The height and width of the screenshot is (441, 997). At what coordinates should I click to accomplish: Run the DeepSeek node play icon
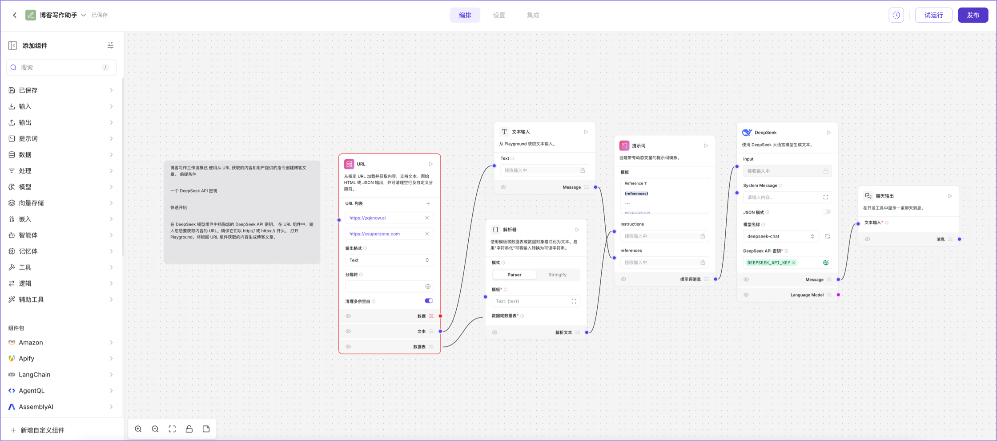coord(828,133)
